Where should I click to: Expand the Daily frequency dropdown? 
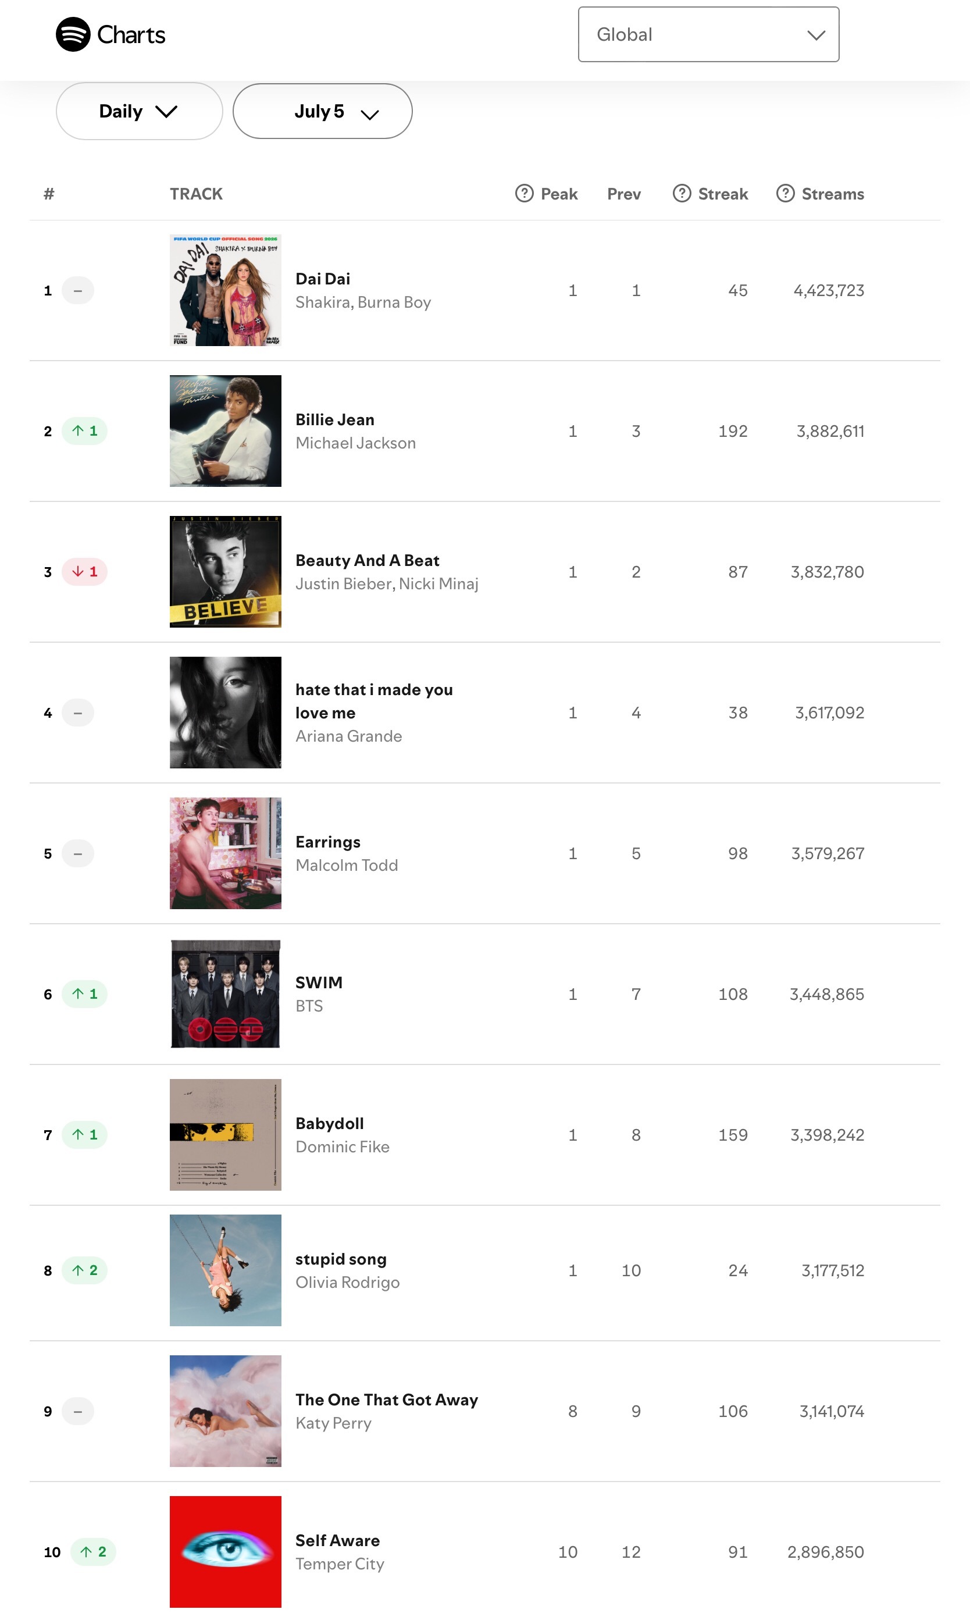point(139,111)
